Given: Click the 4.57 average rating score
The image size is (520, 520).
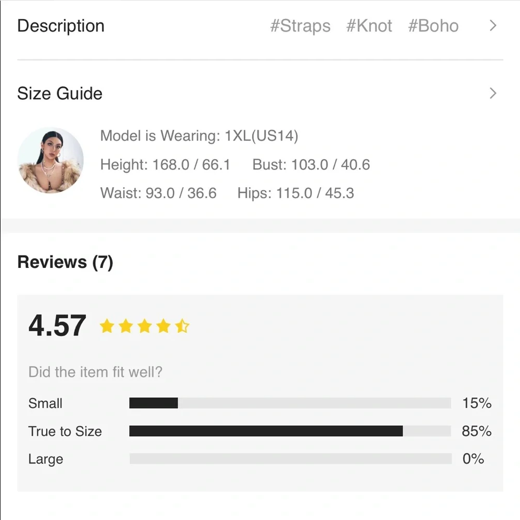Looking at the screenshot, I should pyautogui.click(x=57, y=324).
